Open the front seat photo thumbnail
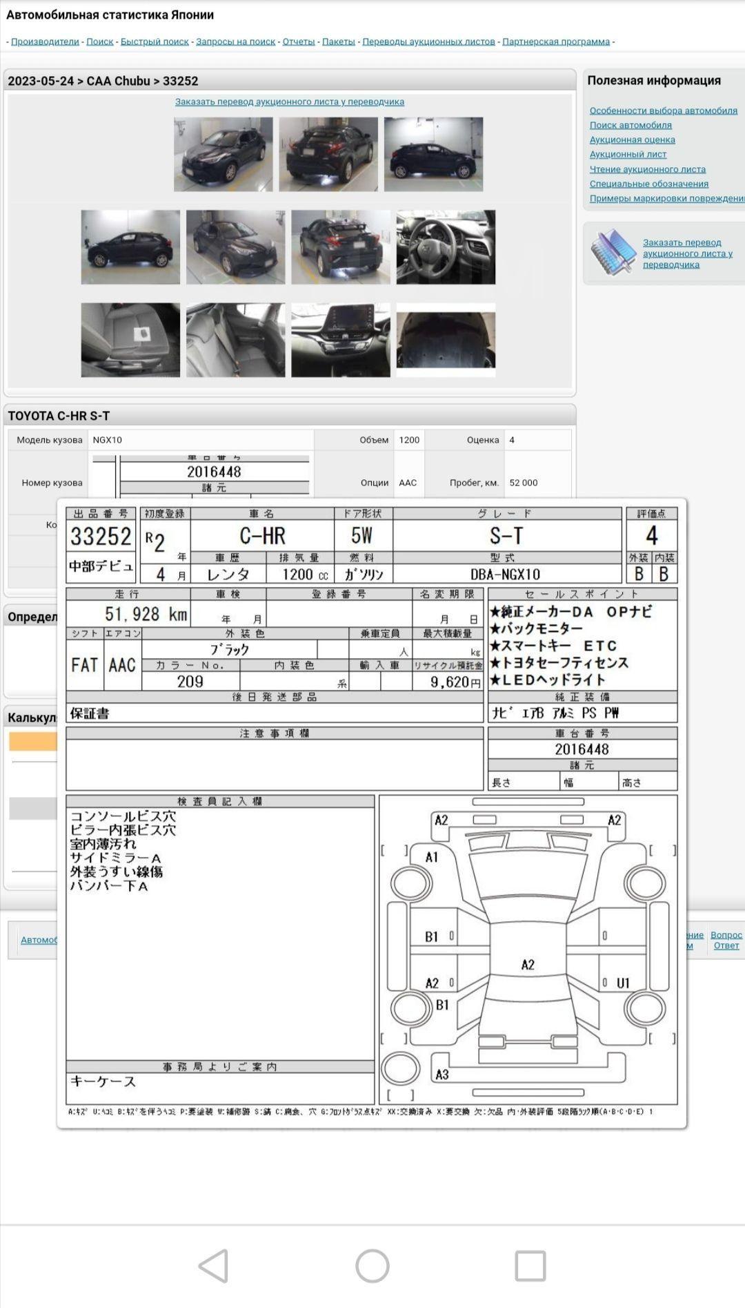745x1308 pixels. click(x=130, y=340)
